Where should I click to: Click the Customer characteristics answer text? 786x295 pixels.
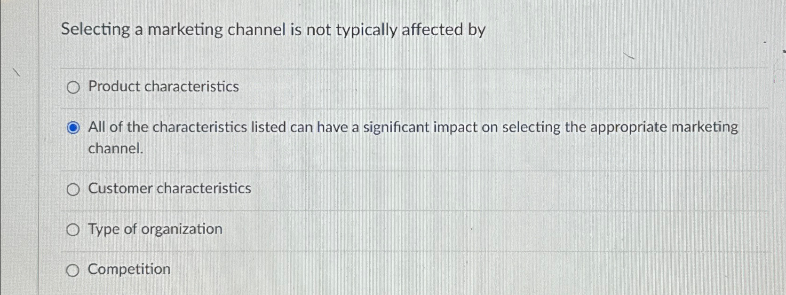(x=169, y=189)
